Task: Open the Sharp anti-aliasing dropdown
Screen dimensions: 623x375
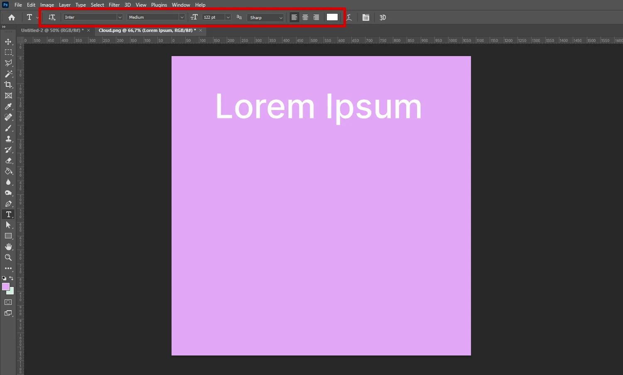Action: pyautogui.click(x=265, y=17)
